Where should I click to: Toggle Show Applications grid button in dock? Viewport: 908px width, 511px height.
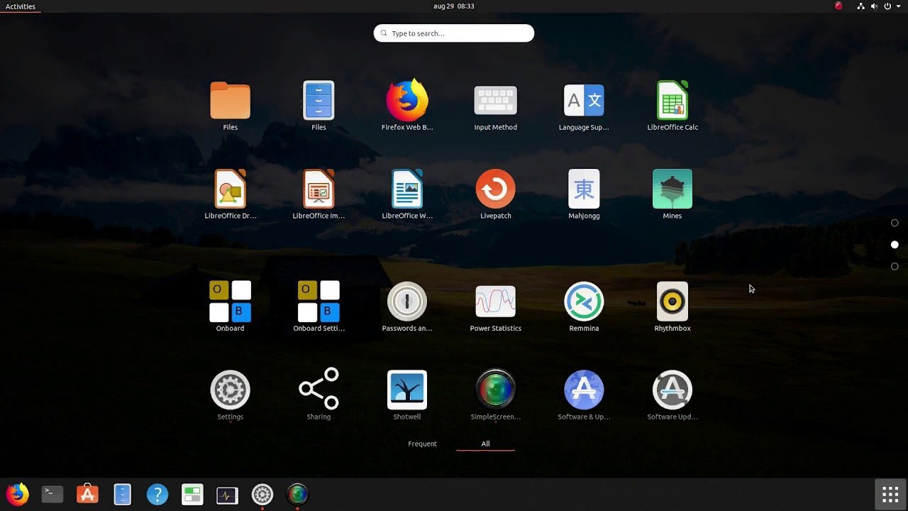click(890, 495)
